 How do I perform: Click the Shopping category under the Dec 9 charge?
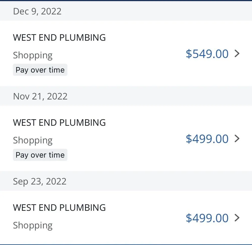point(33,55)
